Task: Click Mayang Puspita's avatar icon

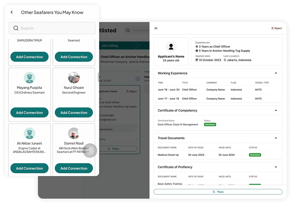Action: [29, 78]
